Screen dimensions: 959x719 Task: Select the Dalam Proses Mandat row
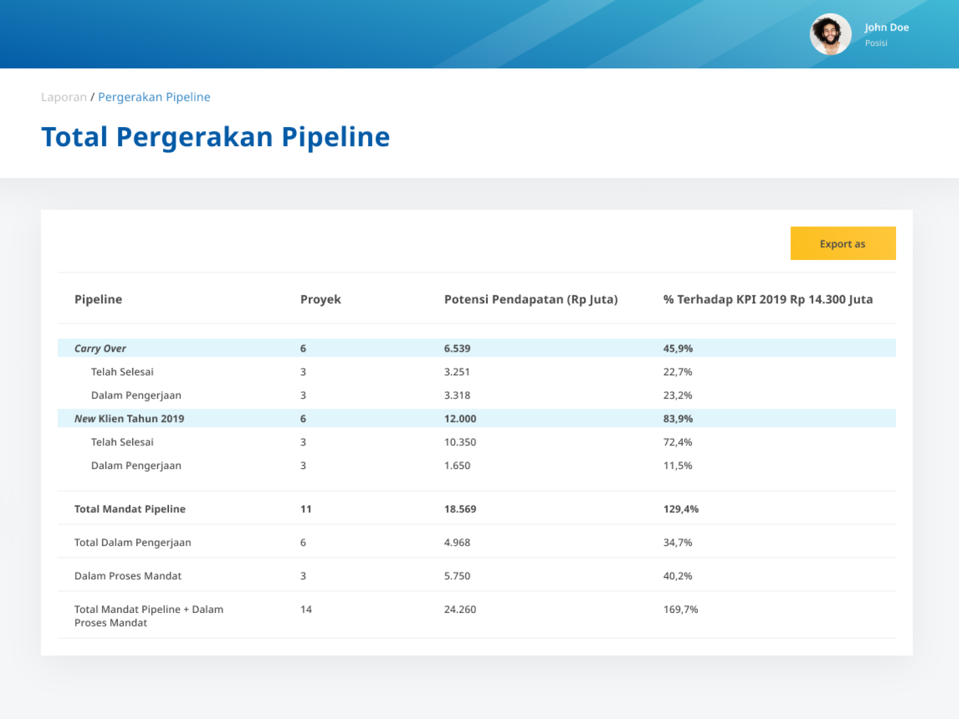click(x=128, y=576)
